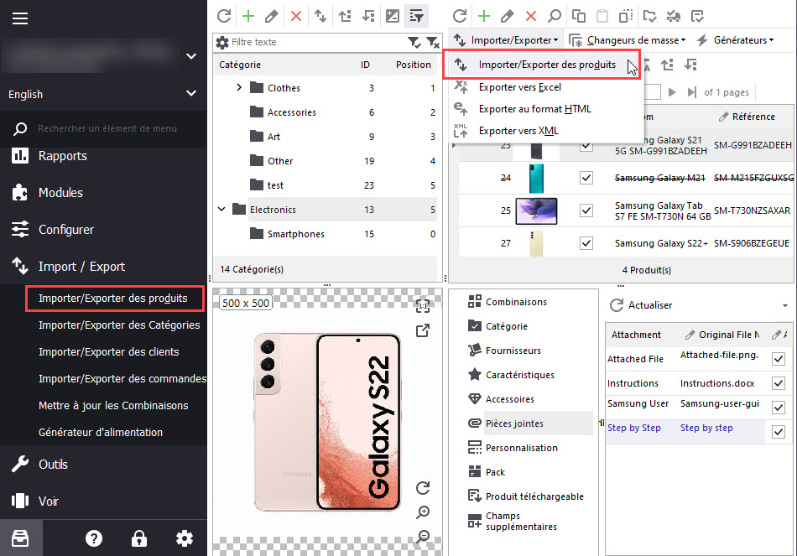The width and height of the screenshot is (797, 556).
Task: Open the hamburger menu icon
Action: 20,18
